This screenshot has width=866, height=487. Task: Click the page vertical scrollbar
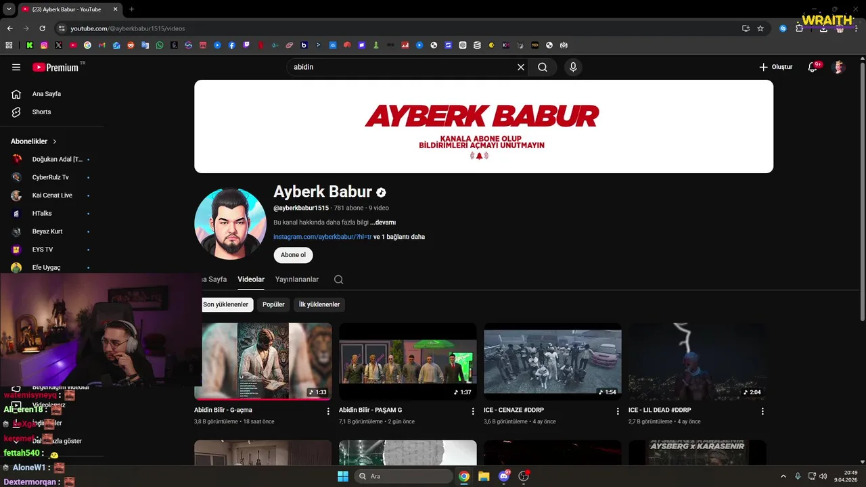coord(862,191)
